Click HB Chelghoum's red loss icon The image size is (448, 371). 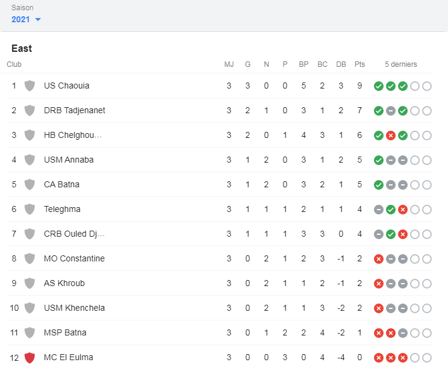coord(390,136)
